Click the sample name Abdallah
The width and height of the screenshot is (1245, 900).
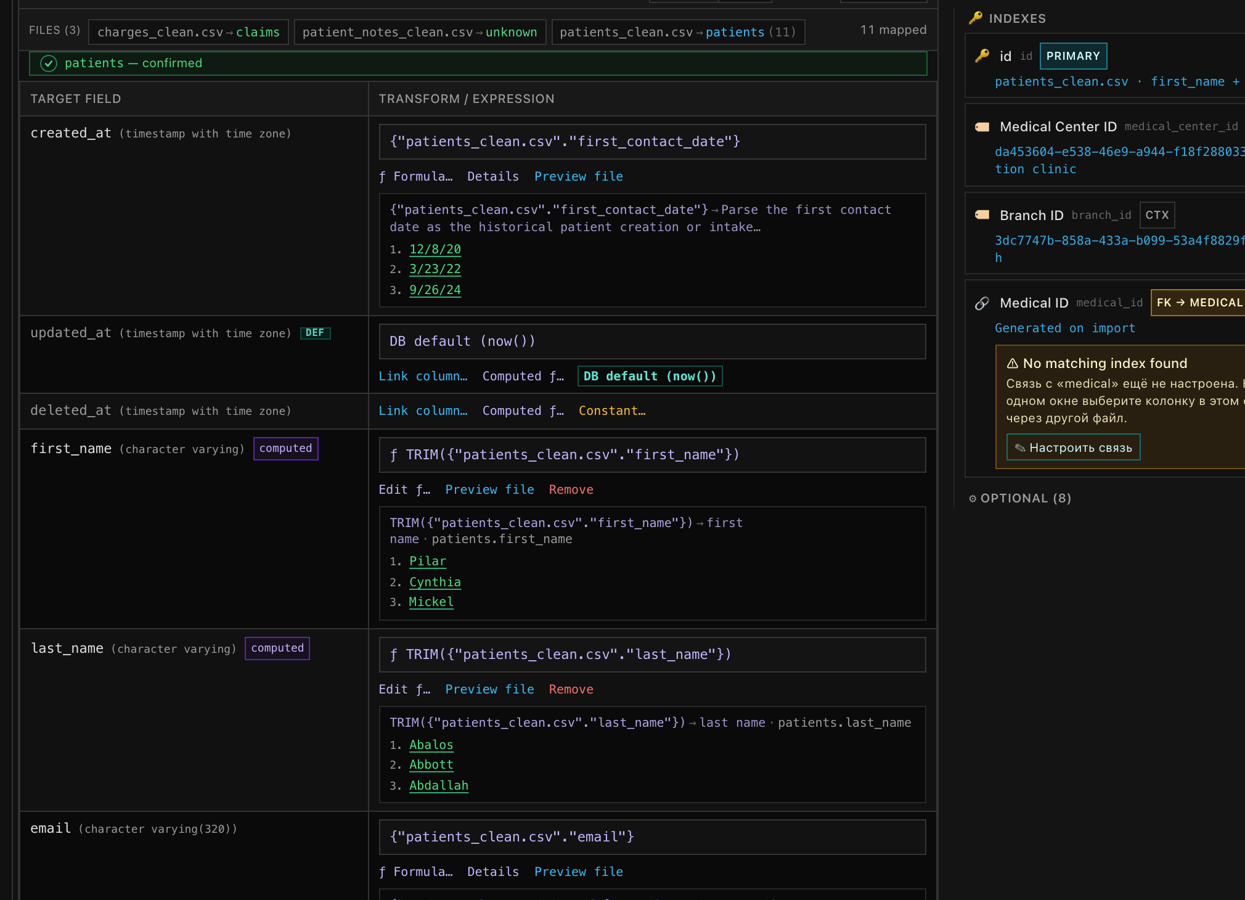(439, 785)
